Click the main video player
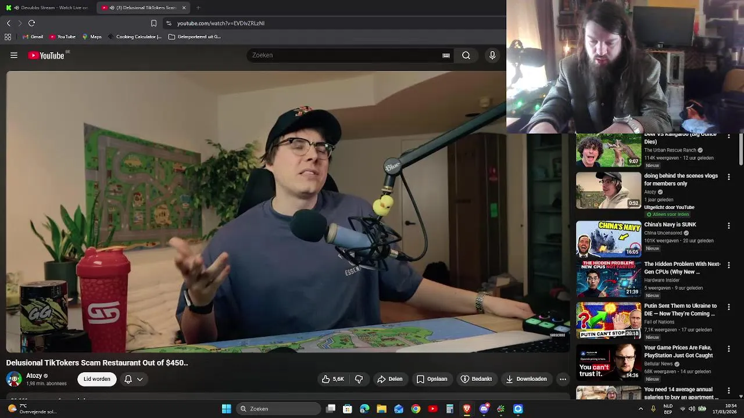Viewport: 744px width, 418px height. (288, 212)
